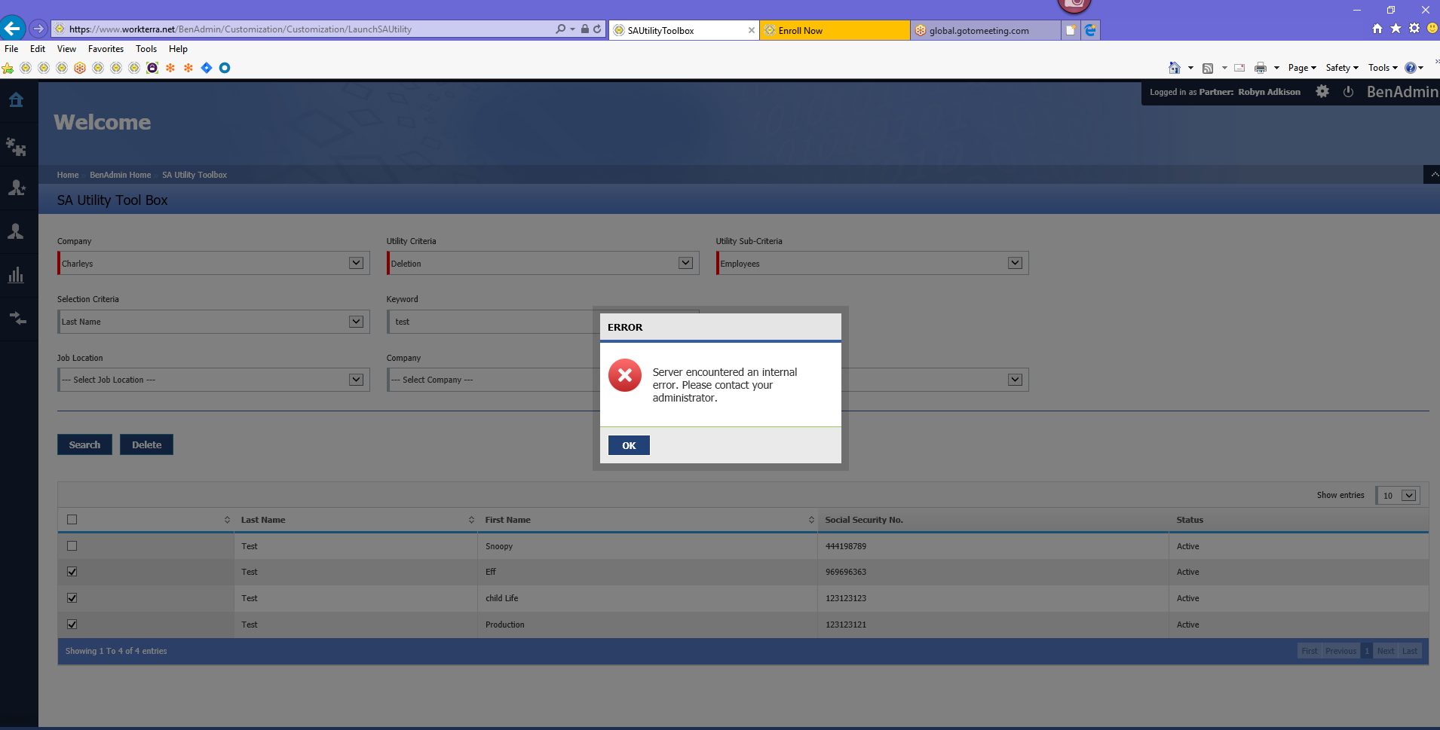Click the transfer arrows icon in sidebar
The height and width of the screenshot is (730, 1440).
[16, 317]
